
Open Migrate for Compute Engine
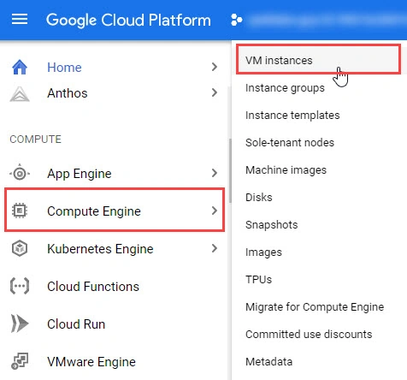point(315,307)
